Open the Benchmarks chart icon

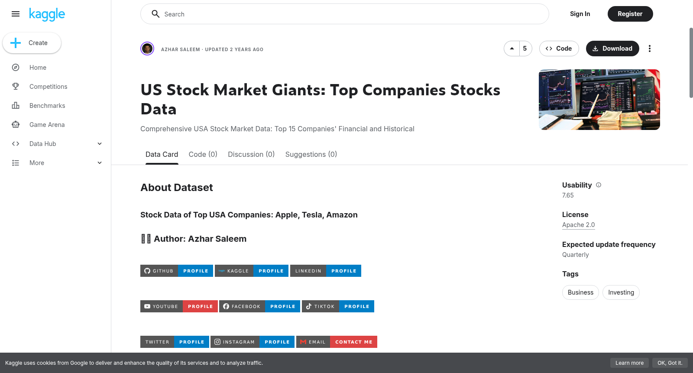pyautogui.click(x=16, y=106)
